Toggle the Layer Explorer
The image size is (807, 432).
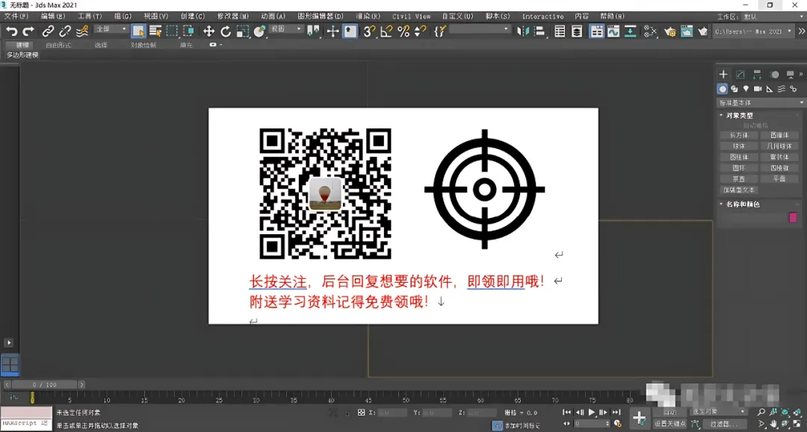(x=577, y=31)
